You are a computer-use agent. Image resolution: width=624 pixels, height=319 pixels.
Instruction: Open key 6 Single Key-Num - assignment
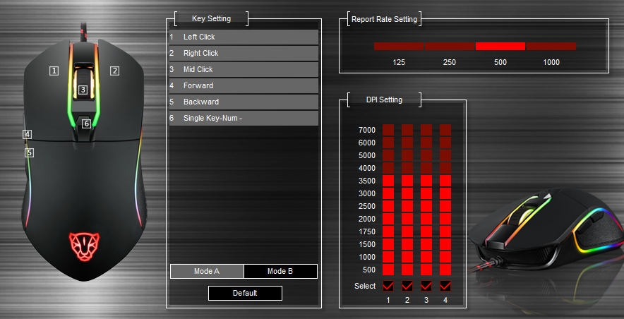pyautogui.click(x=244, y=119)
